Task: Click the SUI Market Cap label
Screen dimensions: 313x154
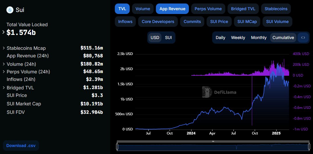Action: click(24, 104)
